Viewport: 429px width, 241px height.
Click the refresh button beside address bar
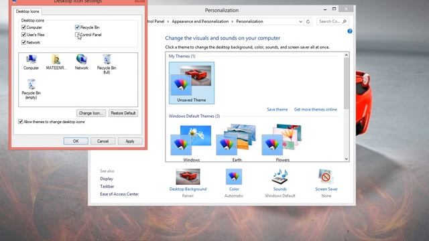click(308, 21)
